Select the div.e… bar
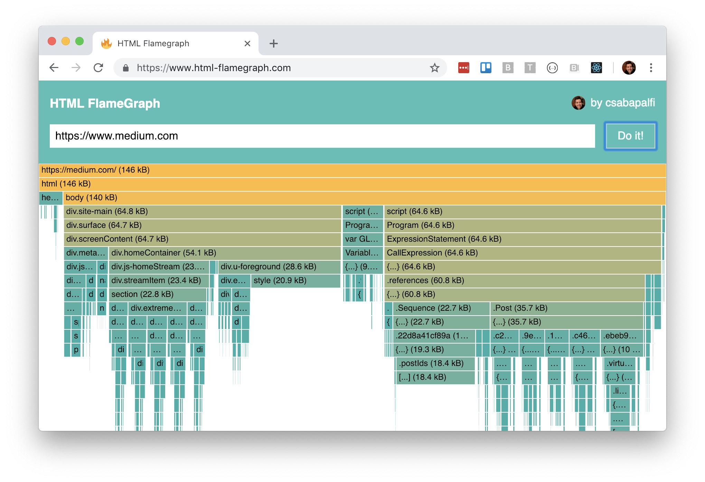This screenshot has width=705, height=482. tap(234, 281)
